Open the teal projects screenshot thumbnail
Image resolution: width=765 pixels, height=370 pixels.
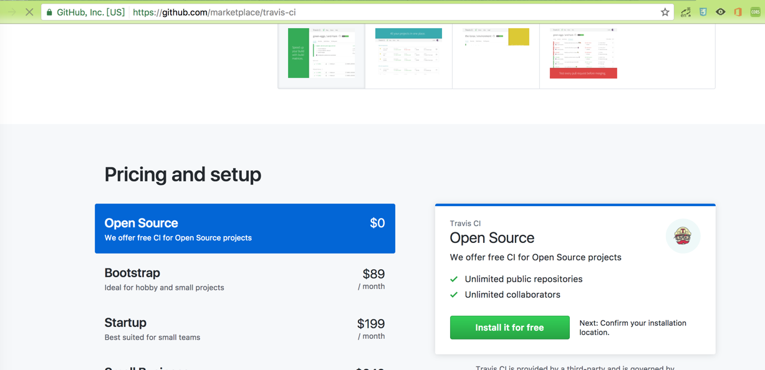pyautogui.click(x=408, y=53)
